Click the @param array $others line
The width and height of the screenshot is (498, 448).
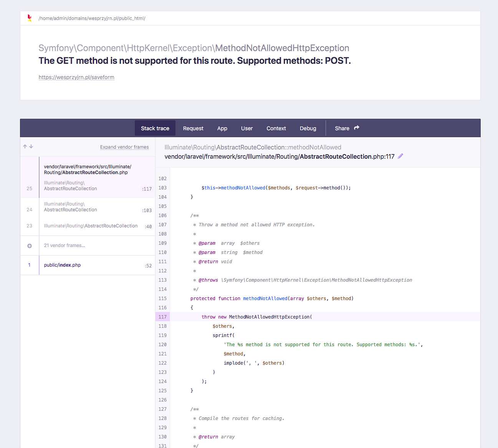point(227,243)
